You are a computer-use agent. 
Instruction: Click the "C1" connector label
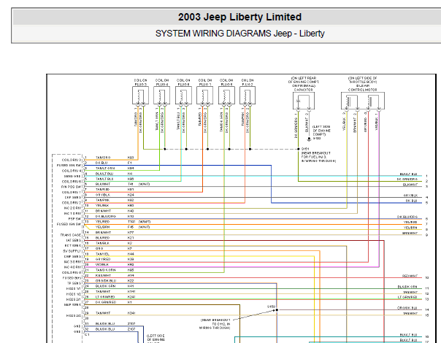click(87, 334)
